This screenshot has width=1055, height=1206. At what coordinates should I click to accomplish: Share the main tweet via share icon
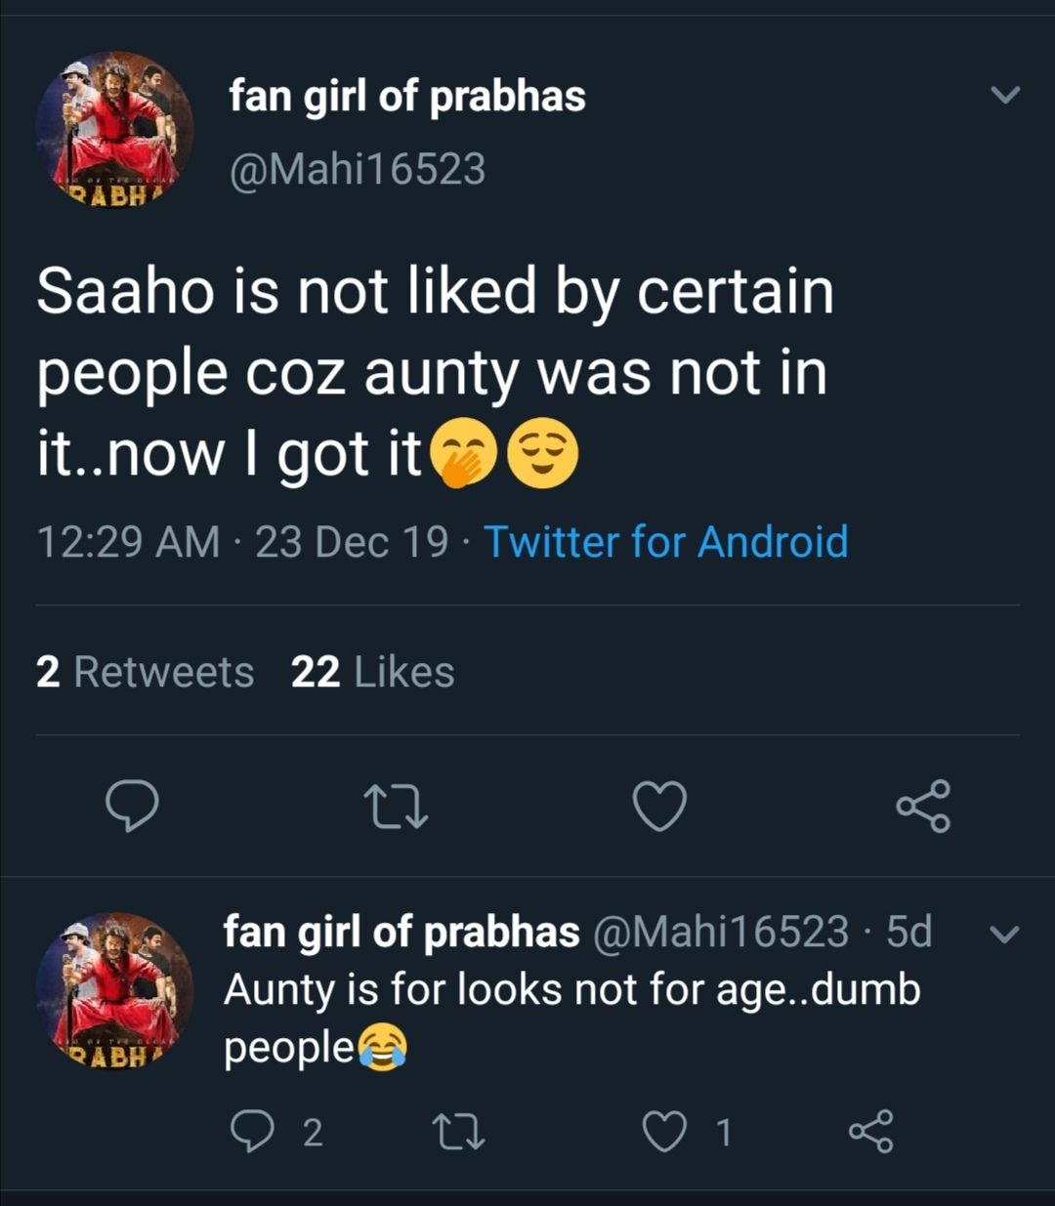[x=923, y=806]
